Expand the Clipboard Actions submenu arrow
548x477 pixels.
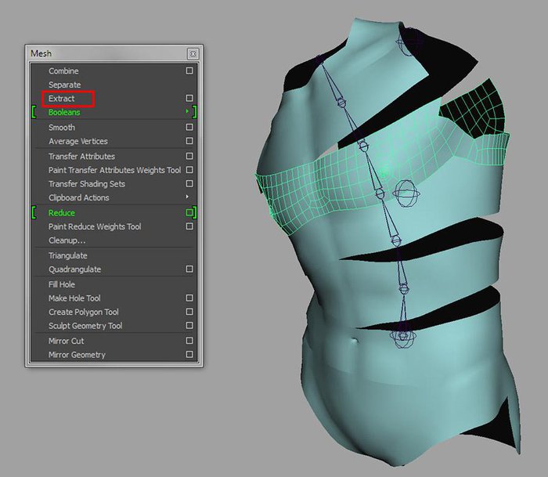click(187, 197)
